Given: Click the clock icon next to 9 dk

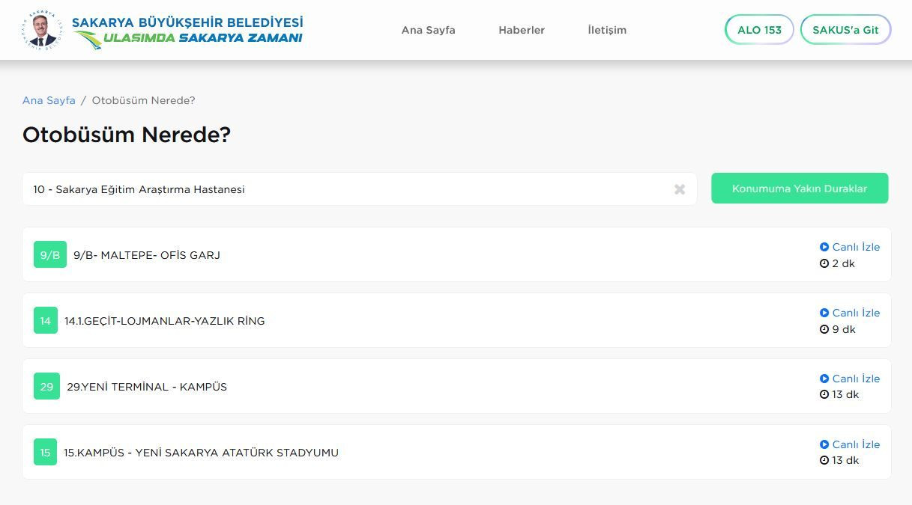Looking at the screenshot, I should point(824,329).
